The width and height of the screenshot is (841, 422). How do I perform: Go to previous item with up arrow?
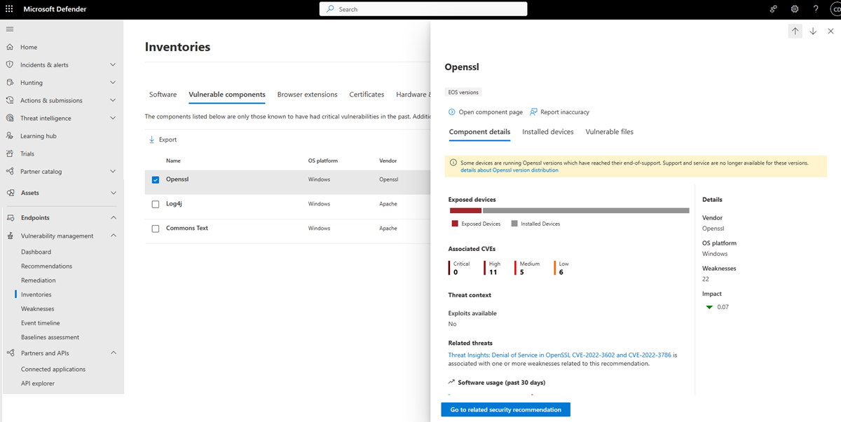(795, 31)
